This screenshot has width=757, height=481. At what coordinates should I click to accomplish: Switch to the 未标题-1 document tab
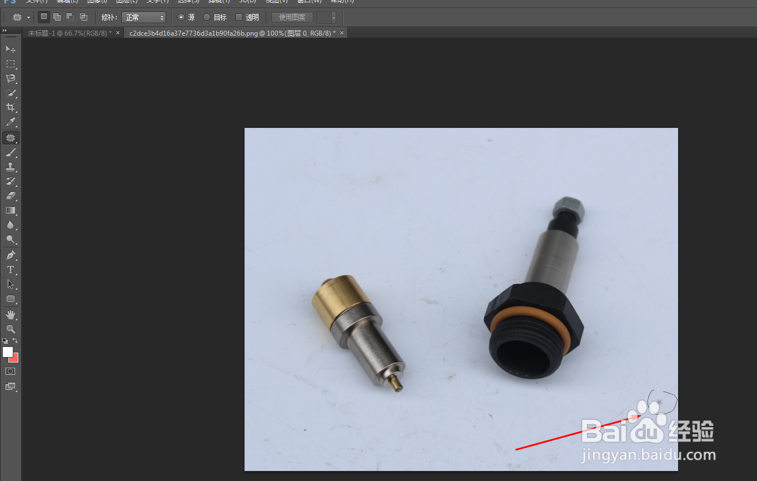(69, 33)
